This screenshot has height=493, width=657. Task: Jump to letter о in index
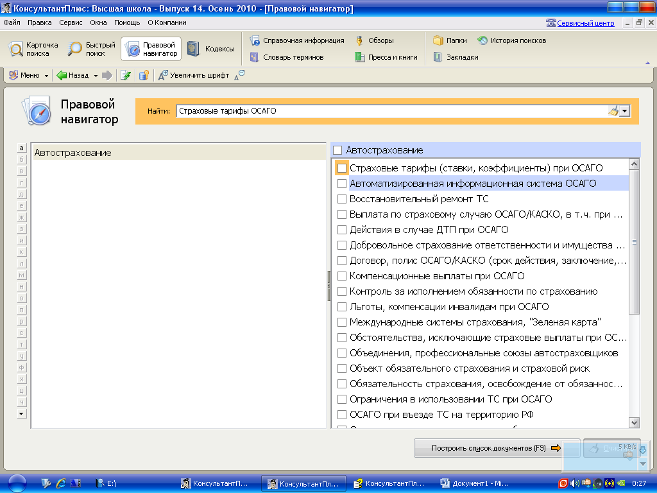[21, 298]
